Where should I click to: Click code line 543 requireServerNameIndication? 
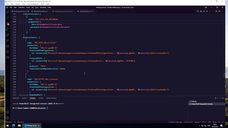point(47,69)
